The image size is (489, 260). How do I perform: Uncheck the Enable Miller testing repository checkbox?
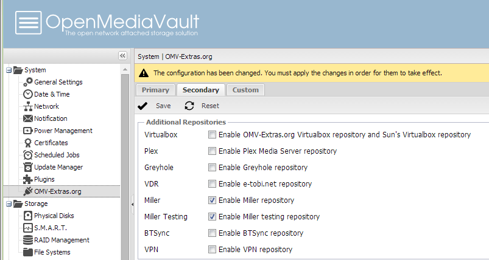(x=212, y=216)
